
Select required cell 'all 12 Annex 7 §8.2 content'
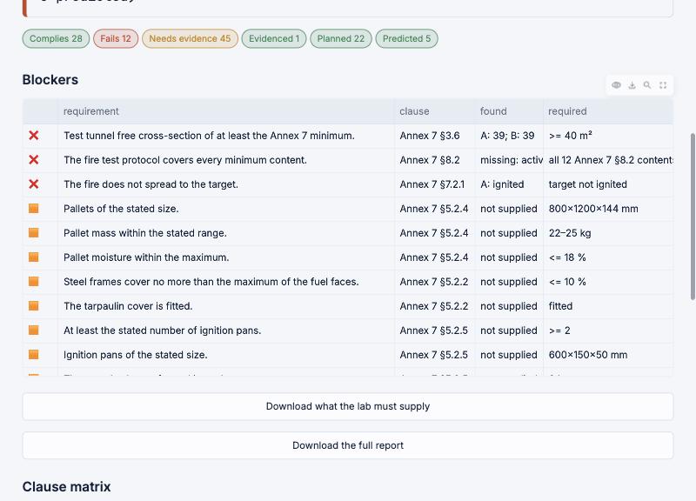608,160
